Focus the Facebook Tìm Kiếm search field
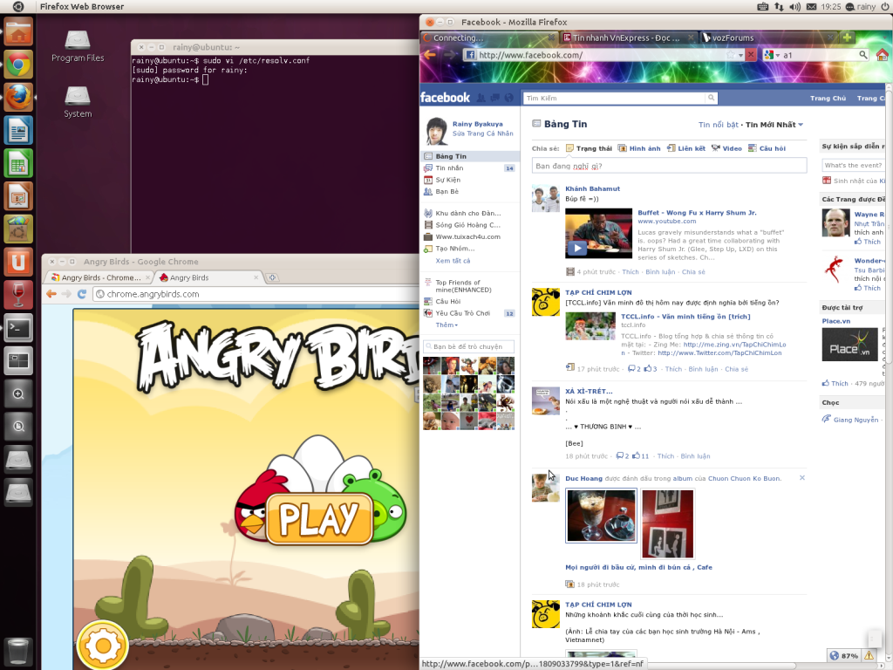The width and height of the screenshot is (893, 670). coord(614,98)
